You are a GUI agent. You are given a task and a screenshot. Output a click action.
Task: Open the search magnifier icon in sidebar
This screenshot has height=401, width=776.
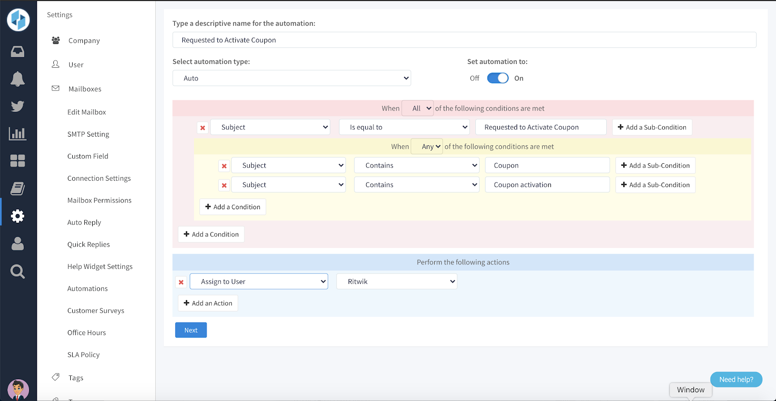(17, 271)
